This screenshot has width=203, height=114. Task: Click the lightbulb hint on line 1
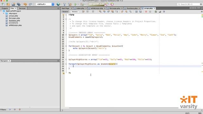(x=63, y=15)
